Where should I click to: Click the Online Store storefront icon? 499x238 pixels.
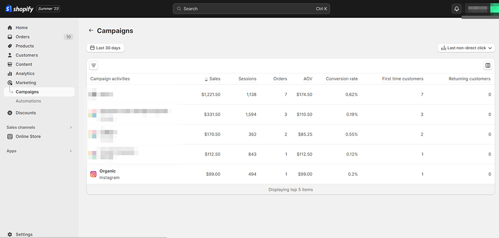point(9,137)
